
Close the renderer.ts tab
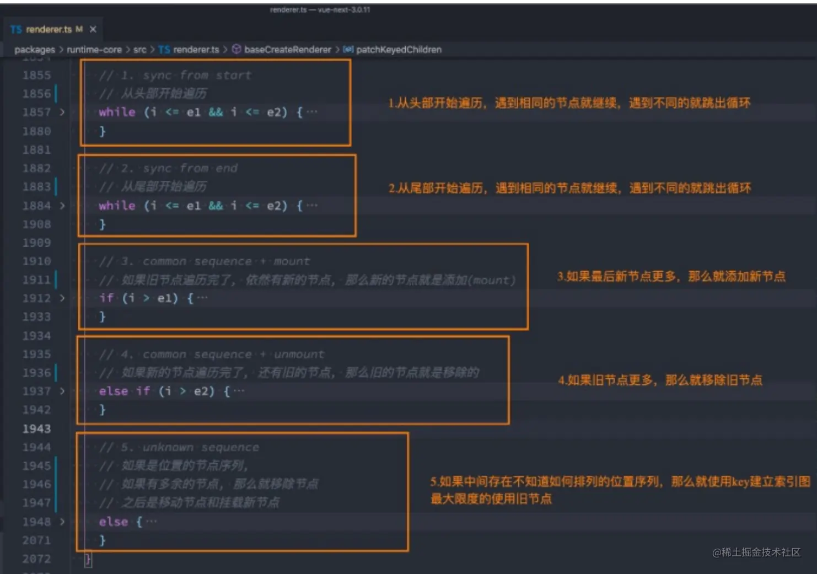pyautogui.click(x=93, y=29)
